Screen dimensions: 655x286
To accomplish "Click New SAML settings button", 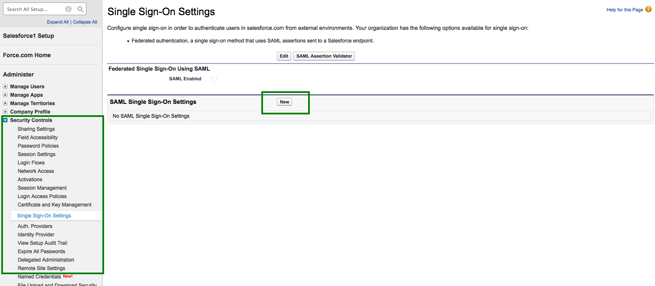I will coord(285,102).
